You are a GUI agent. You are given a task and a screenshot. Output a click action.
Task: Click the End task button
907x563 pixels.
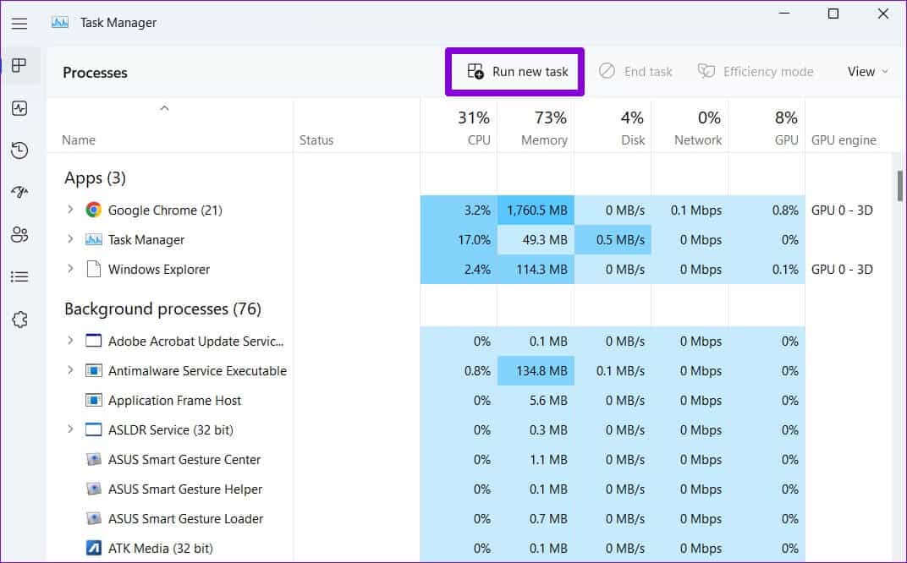click(x=635, y=72)
